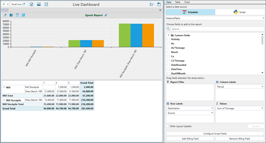Click the green bar for Mill Stockpile; Shaw Bench 180

(125, 35)
